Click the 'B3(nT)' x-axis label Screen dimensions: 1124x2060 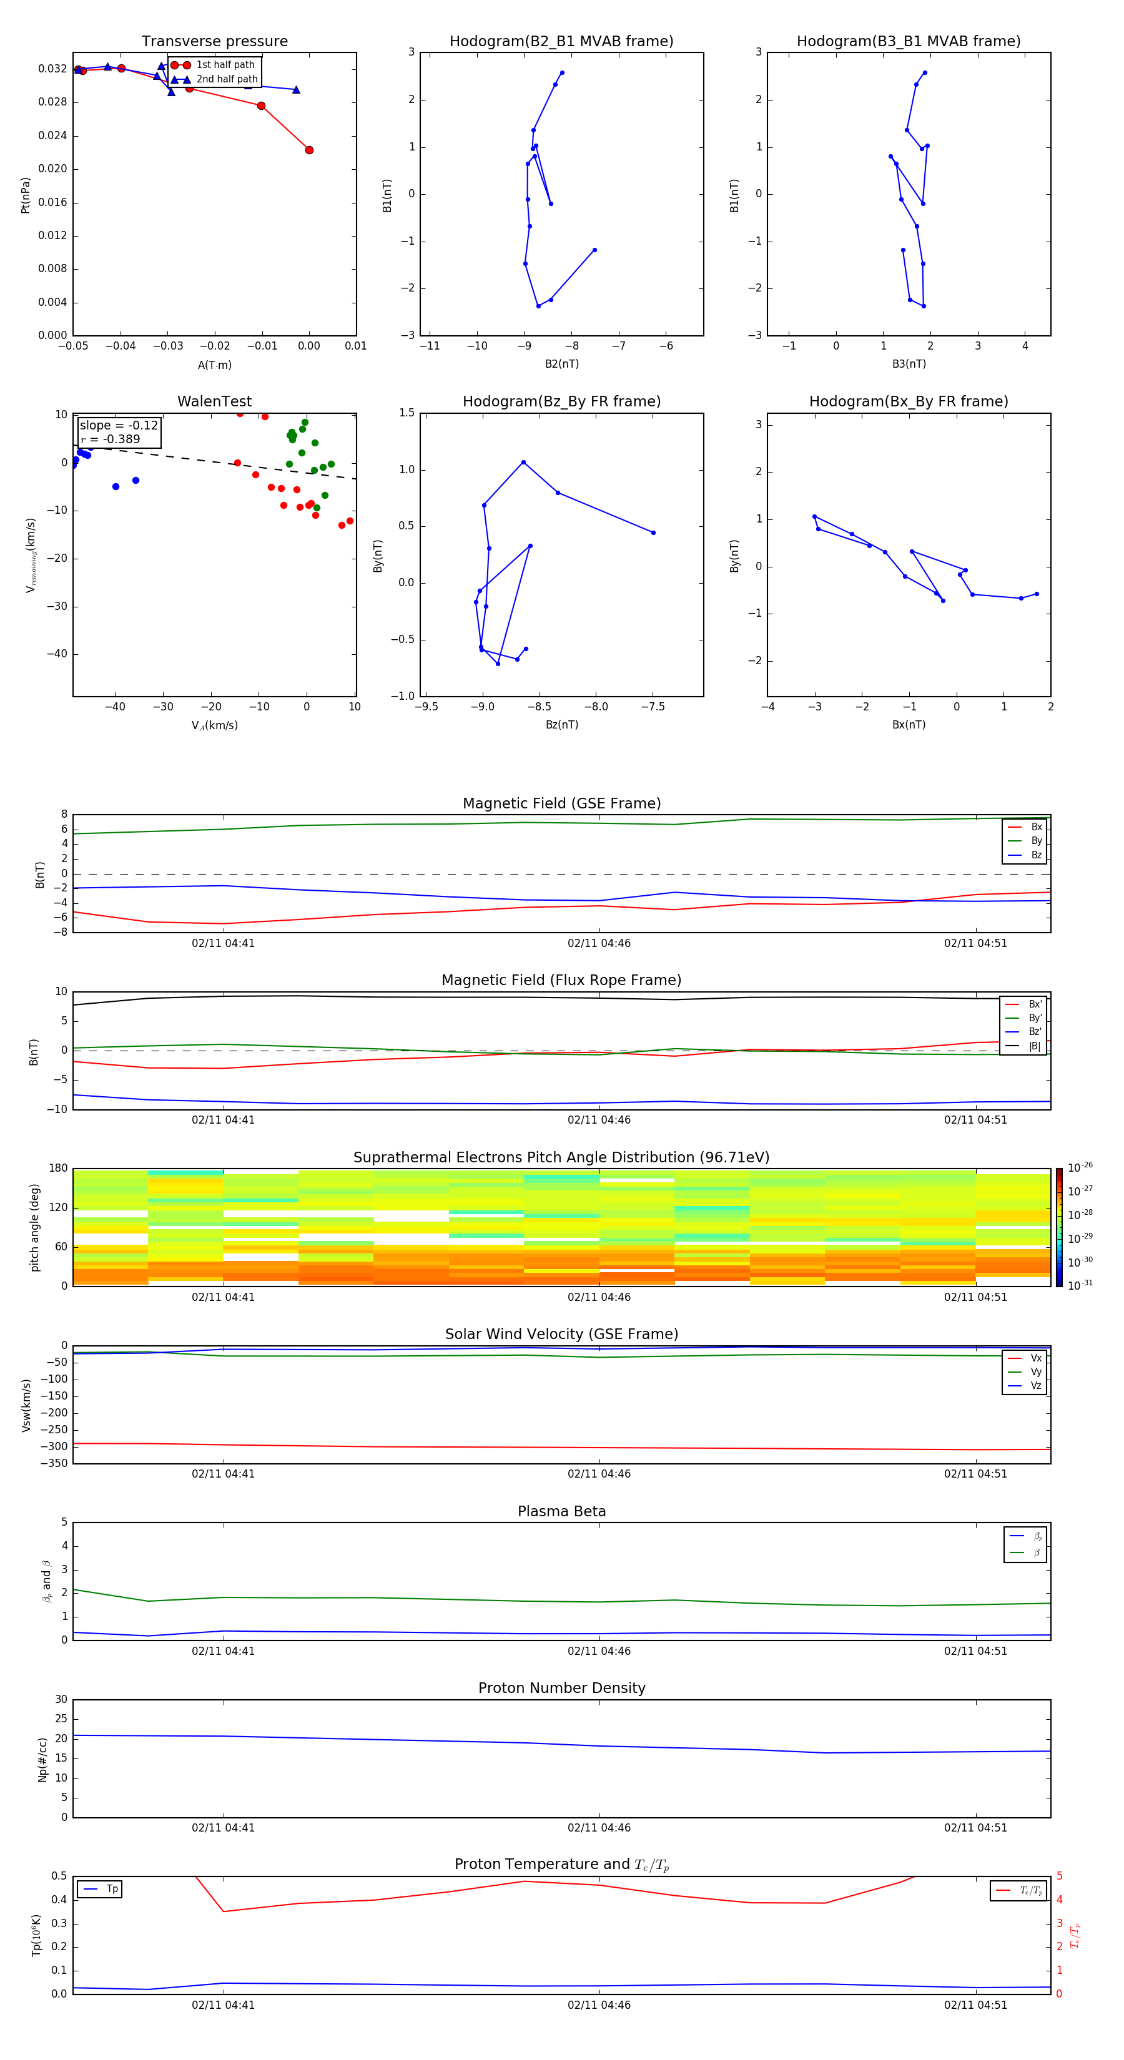pos(909,364)
